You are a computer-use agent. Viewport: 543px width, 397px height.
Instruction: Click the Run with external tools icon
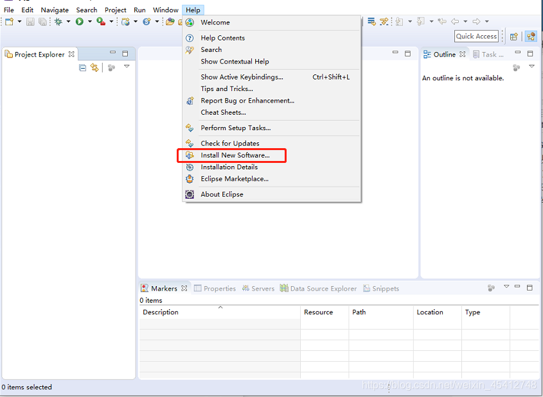click(x=101, y=22)
